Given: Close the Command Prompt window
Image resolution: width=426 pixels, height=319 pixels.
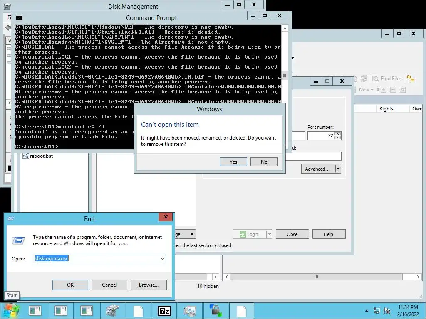Looking at the screenshot, I should [x=279, y=16].
